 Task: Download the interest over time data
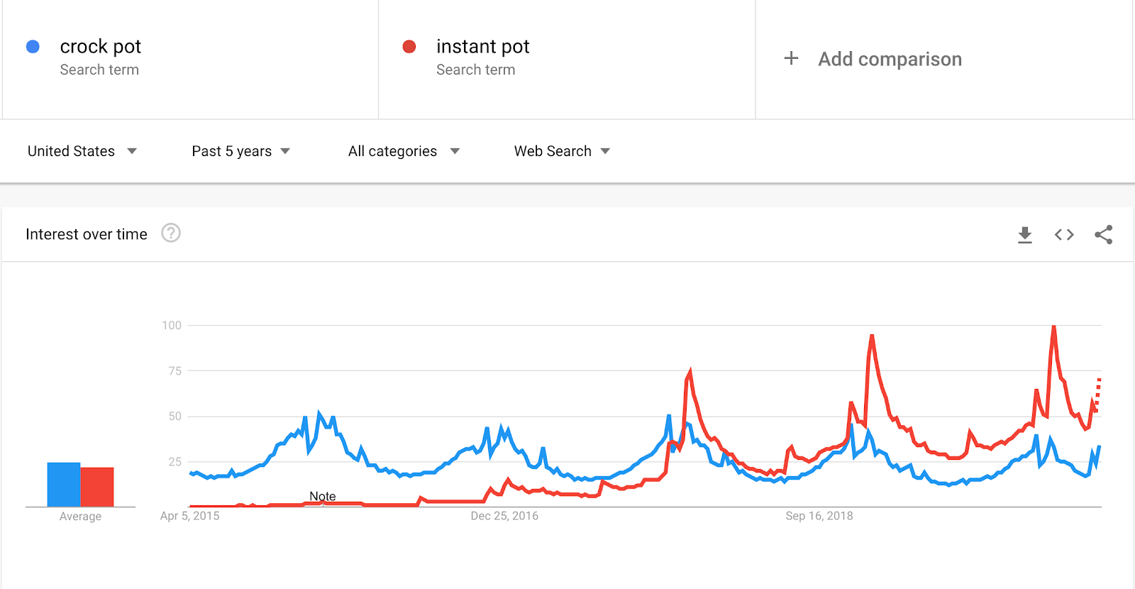(1025, 235)
